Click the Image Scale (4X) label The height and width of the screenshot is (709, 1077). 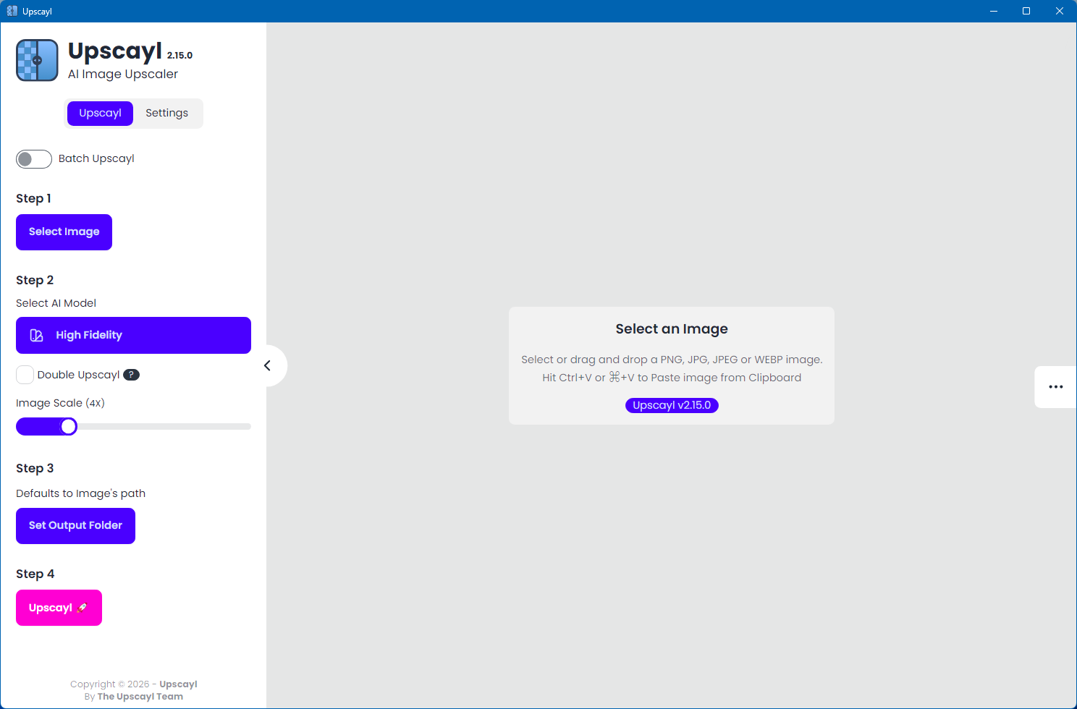click(x=60, y=403)
